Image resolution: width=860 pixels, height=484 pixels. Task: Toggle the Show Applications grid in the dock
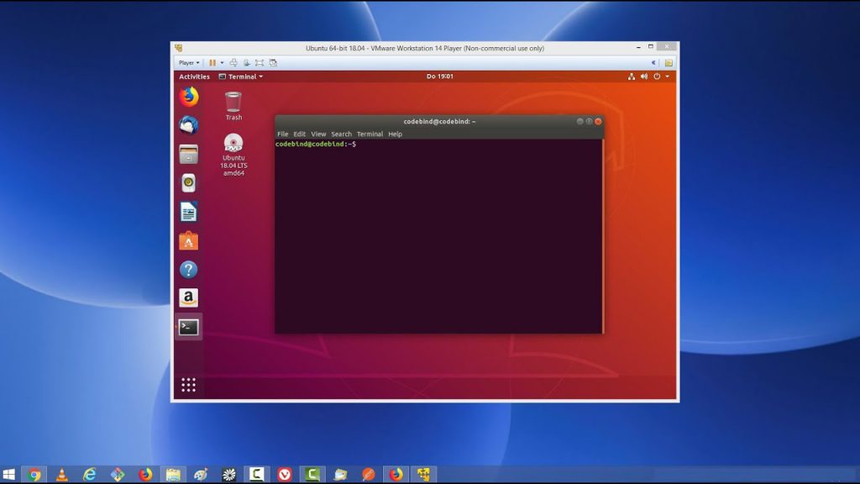[x=186, y=383]
